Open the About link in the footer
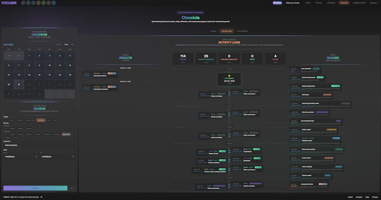This screenshot has height=200, width=381. [x=350, y=197]
